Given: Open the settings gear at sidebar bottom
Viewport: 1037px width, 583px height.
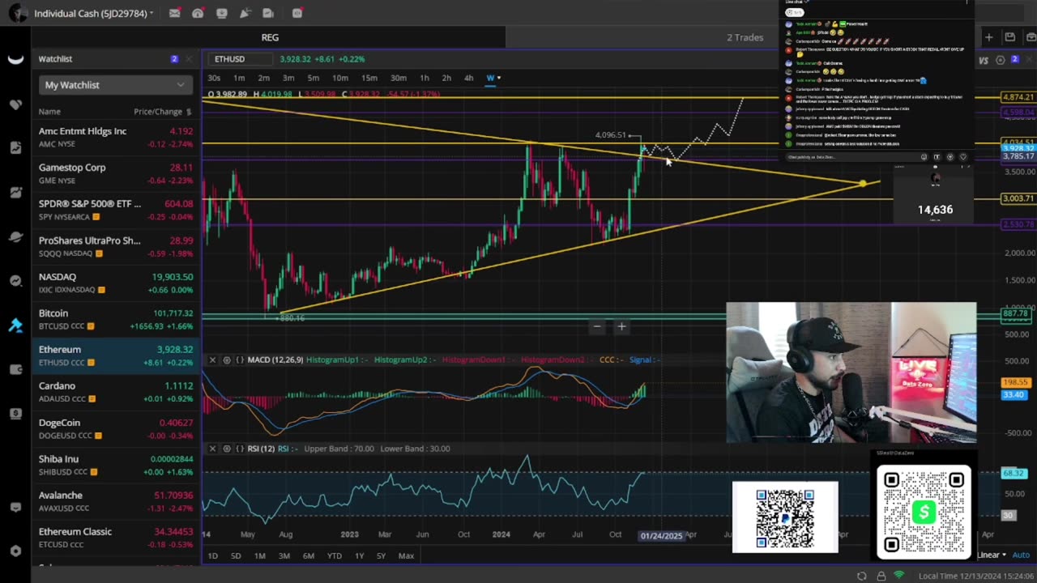Looking at the screenshot, I should [x=15, y=551].
